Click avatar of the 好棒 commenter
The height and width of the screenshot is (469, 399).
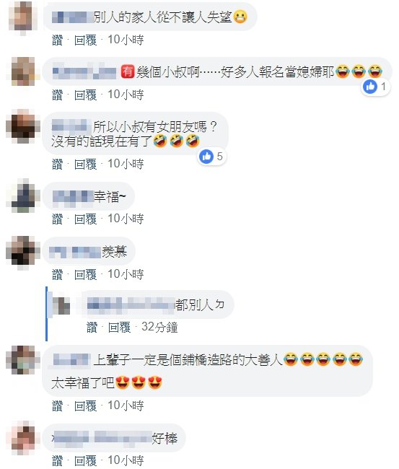click(x=23, y=438)
